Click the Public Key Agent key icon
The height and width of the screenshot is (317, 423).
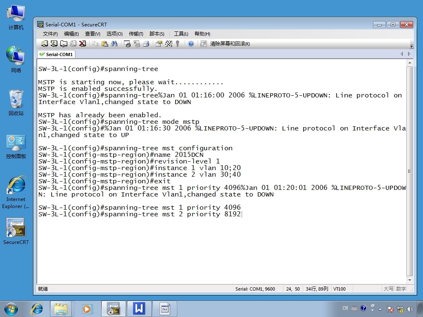click(178, 44)
